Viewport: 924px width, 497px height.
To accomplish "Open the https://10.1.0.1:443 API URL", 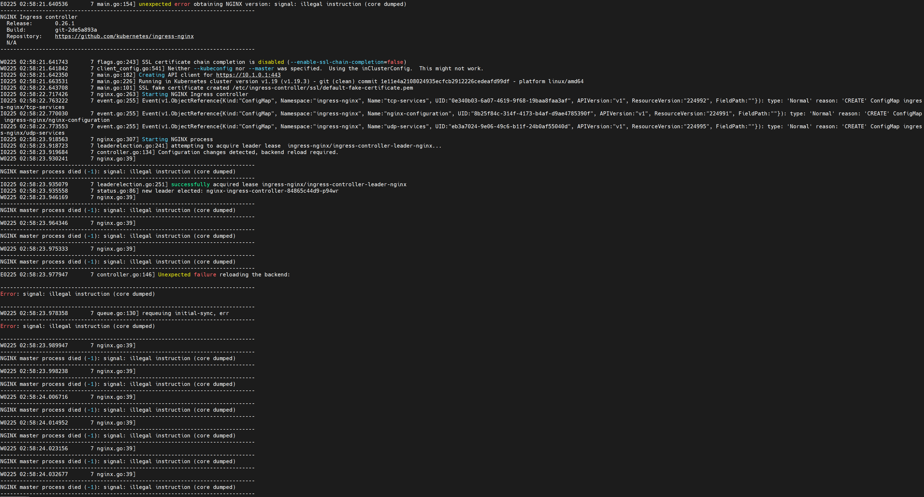I will (248, 75).
